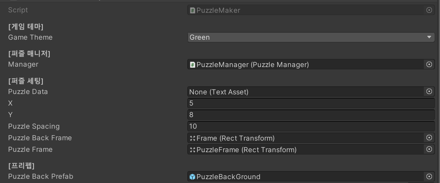The height and width of the screenshot is (183, 440).
Task: Open object picker for Puzzle Back Prefab
Action: [x=429, y=176]
